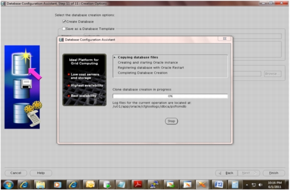Click the volume speaker tray icon

pyautogui.click(x=260, y=185)
